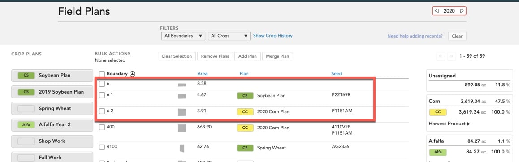Select the Spring Wheat crop plan

(x=52, y=108)
